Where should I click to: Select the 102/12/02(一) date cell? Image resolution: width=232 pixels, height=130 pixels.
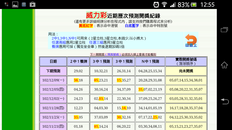pos(53,99)
